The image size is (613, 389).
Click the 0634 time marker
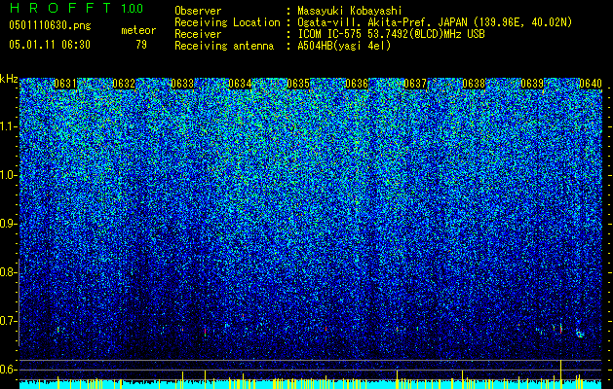click(x=240, y=84)
